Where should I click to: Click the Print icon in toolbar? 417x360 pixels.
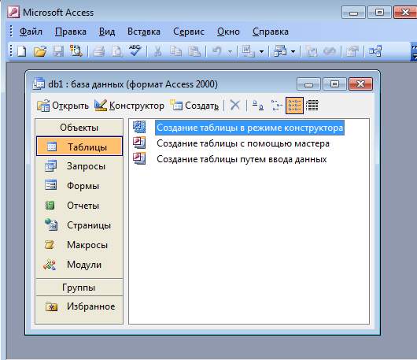pos(98,51)
